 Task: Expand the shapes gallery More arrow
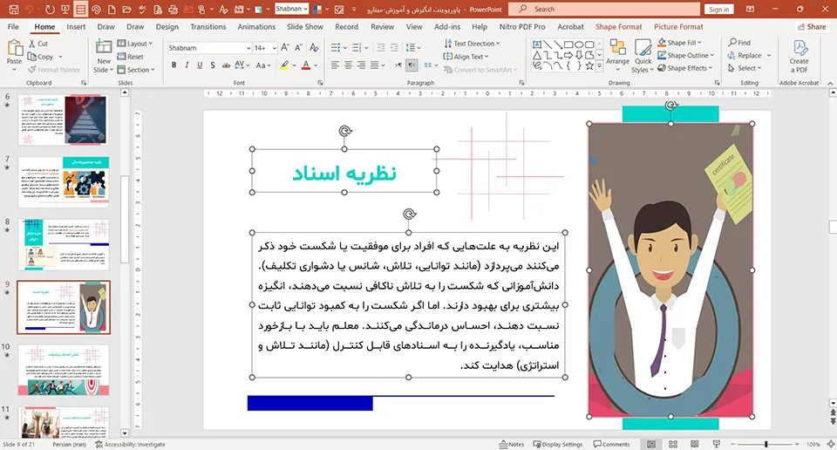(600, 65)
